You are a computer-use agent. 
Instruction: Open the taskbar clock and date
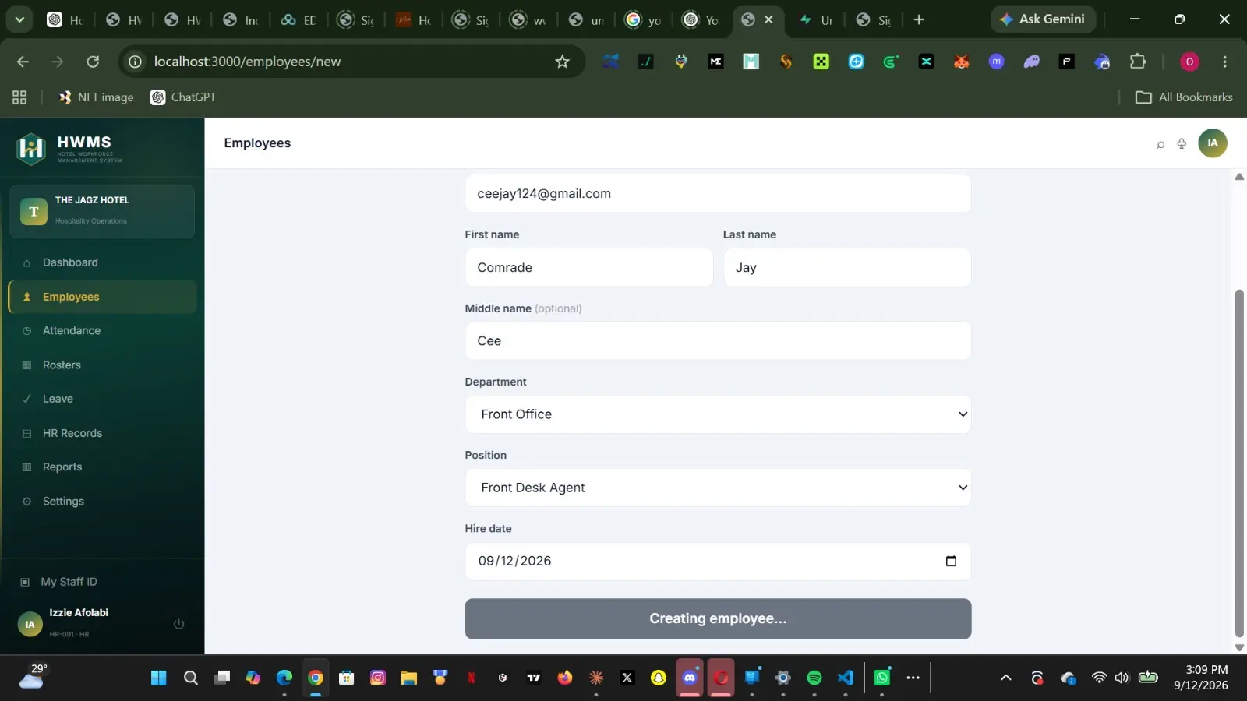[x=1201, y=678]
